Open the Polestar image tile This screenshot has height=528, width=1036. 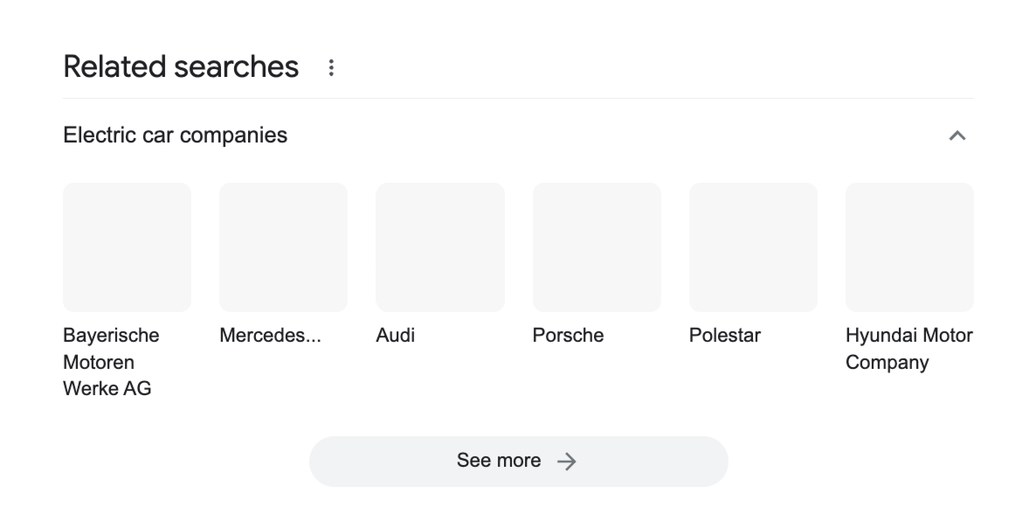coord(753,247)
